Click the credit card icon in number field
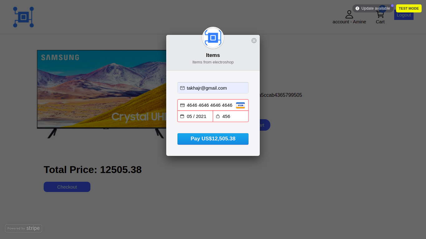Viewport: 426px width, 239px height. [x=182, y=105]
